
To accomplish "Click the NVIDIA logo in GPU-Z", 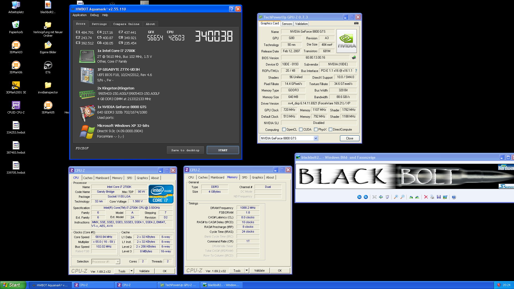I will tap(346, 41).
